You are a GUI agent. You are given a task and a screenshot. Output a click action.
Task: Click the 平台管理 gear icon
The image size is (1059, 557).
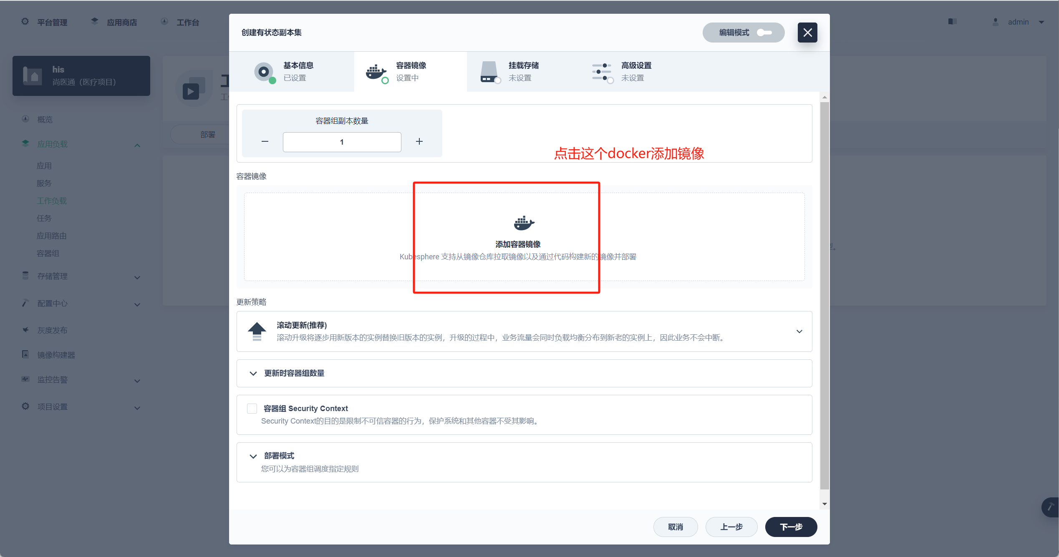point(25,21)
